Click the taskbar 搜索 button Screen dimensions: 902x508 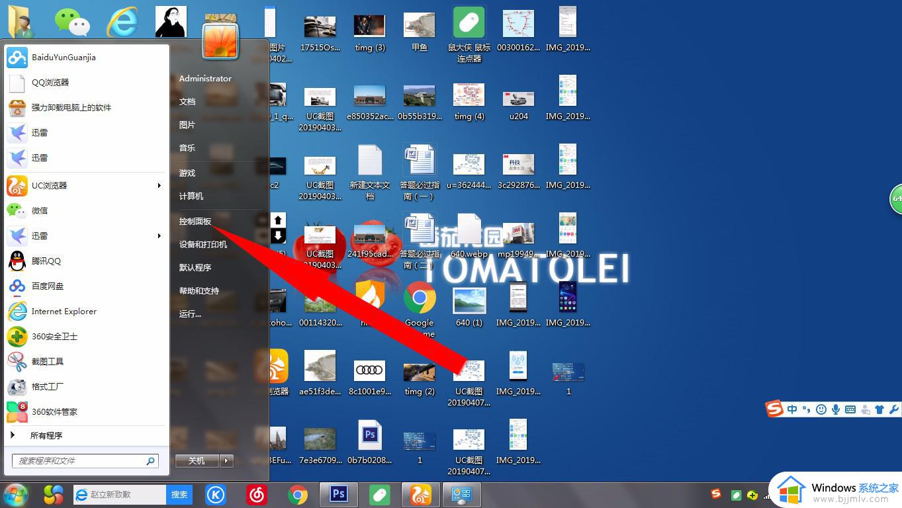(x=179, y=494)
